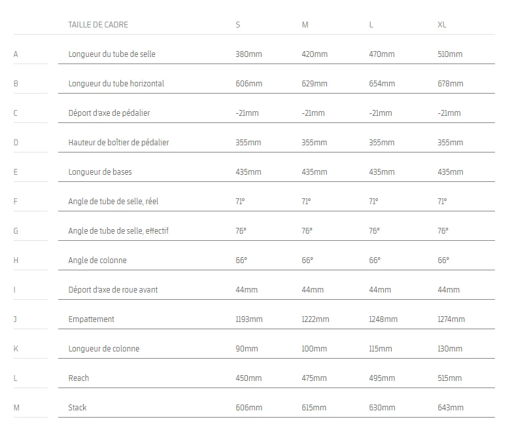Image resolution: width=512 pixels, height=432 pixels.
Task: Click the 515mm reach value for XL
Action: pyautogui.click(x=450, y=378)
